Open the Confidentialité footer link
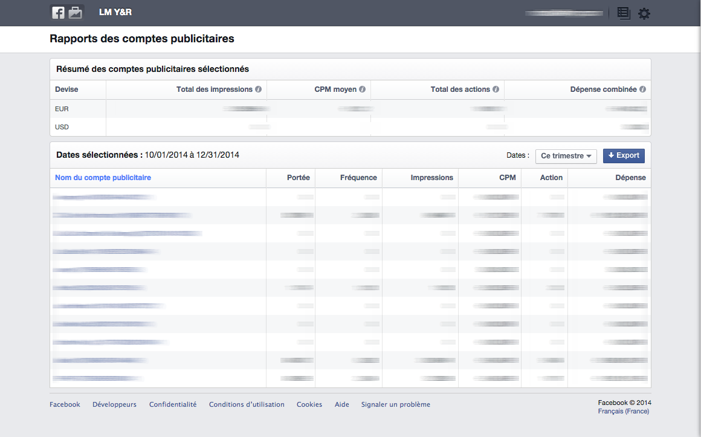The image size is (701, 437). click(x=173, y=404)
